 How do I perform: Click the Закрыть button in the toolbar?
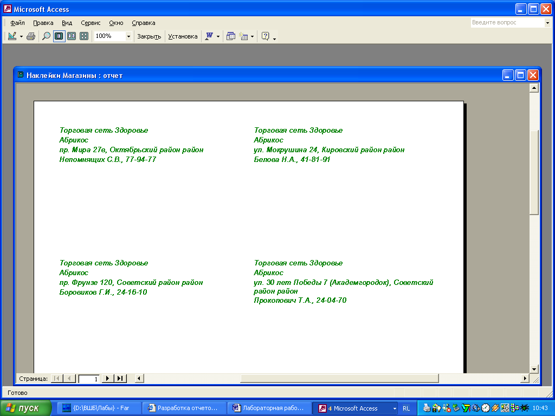point(149,36)
